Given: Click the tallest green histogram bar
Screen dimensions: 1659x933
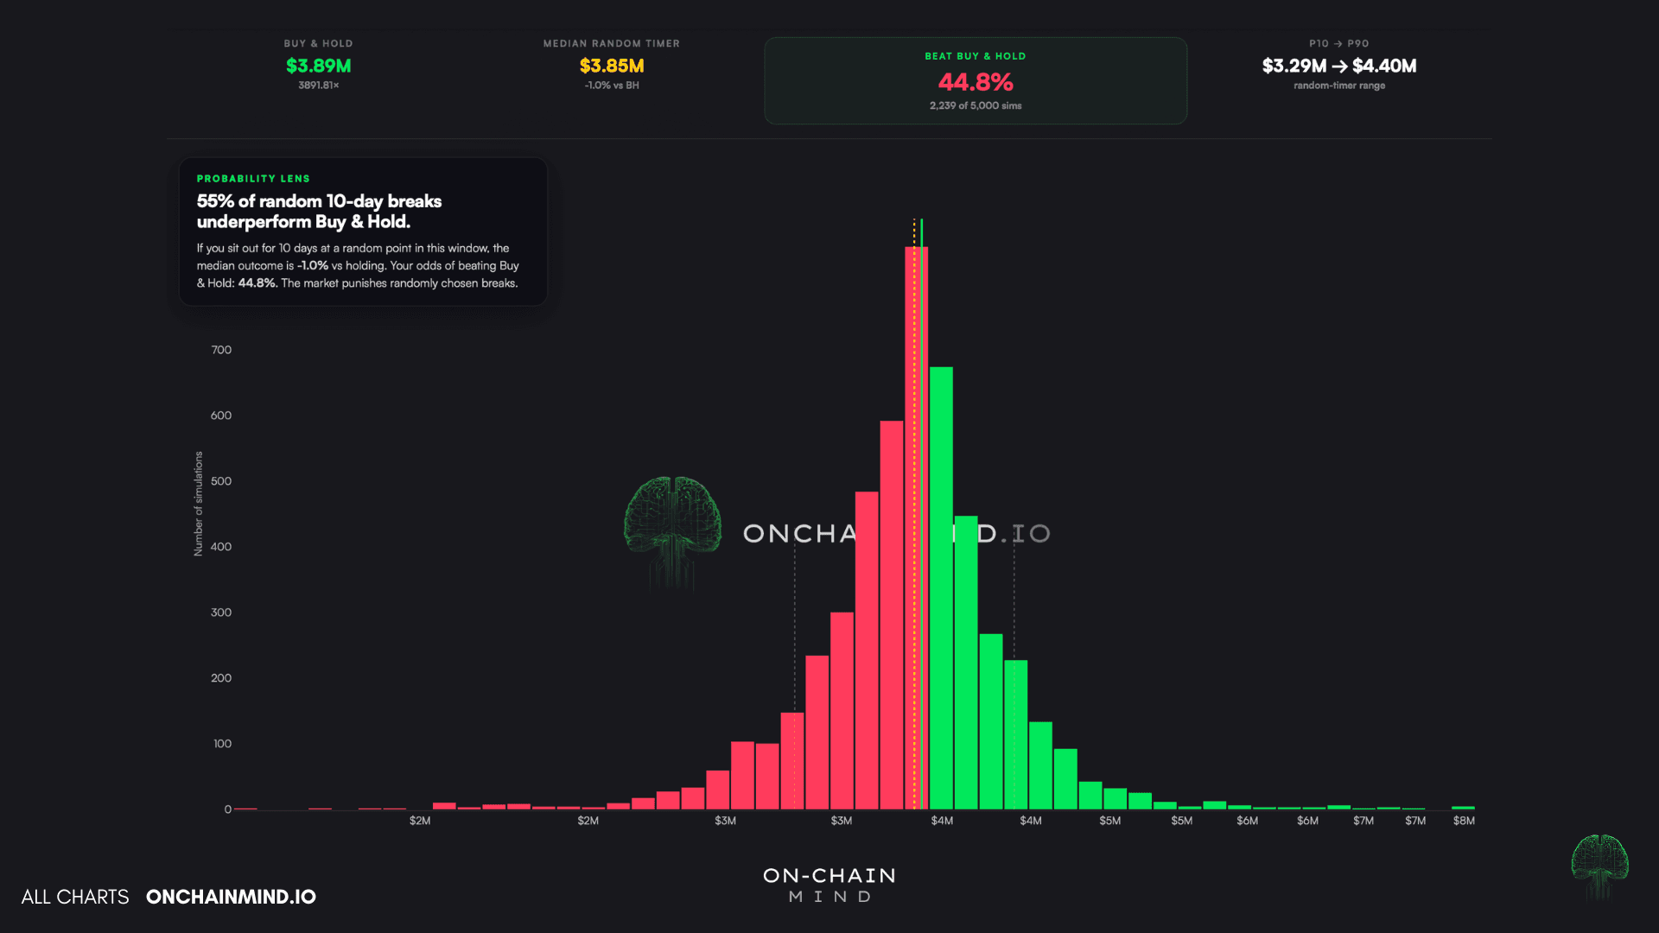Looking at the screenshot, I should click(x=941, y=588).
